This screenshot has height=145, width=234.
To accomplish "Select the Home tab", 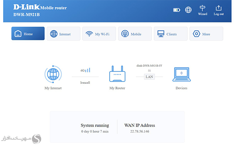I will [x=28, y=34].
